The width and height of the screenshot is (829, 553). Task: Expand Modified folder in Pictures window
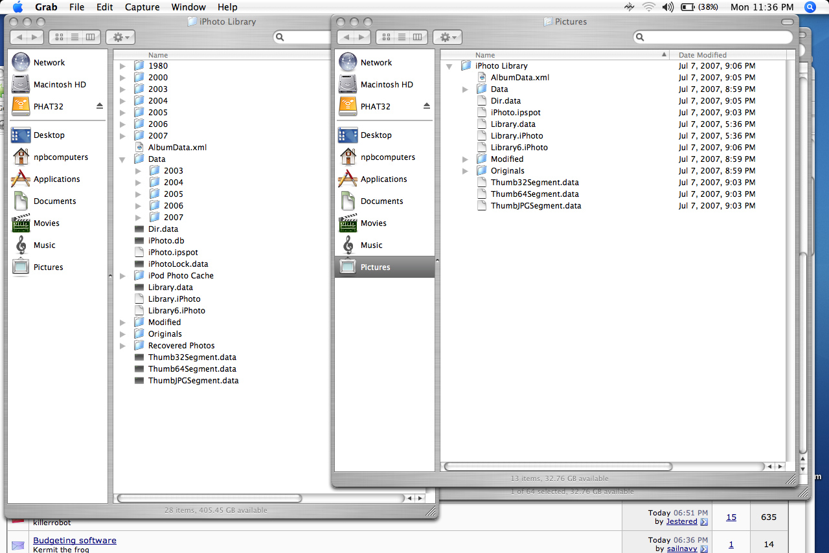(x=465, y=159)
